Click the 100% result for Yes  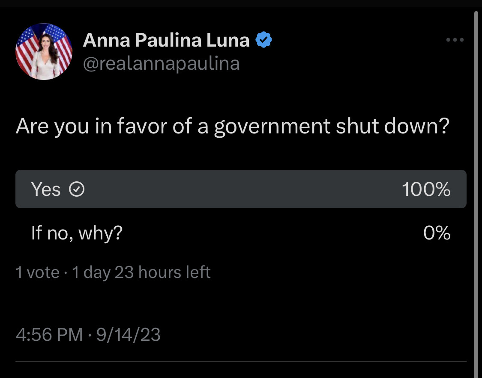point(426,189)
